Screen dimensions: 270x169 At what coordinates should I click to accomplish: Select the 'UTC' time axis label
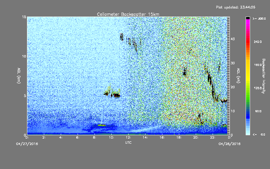pyautogui.click(x=128, y=143)
